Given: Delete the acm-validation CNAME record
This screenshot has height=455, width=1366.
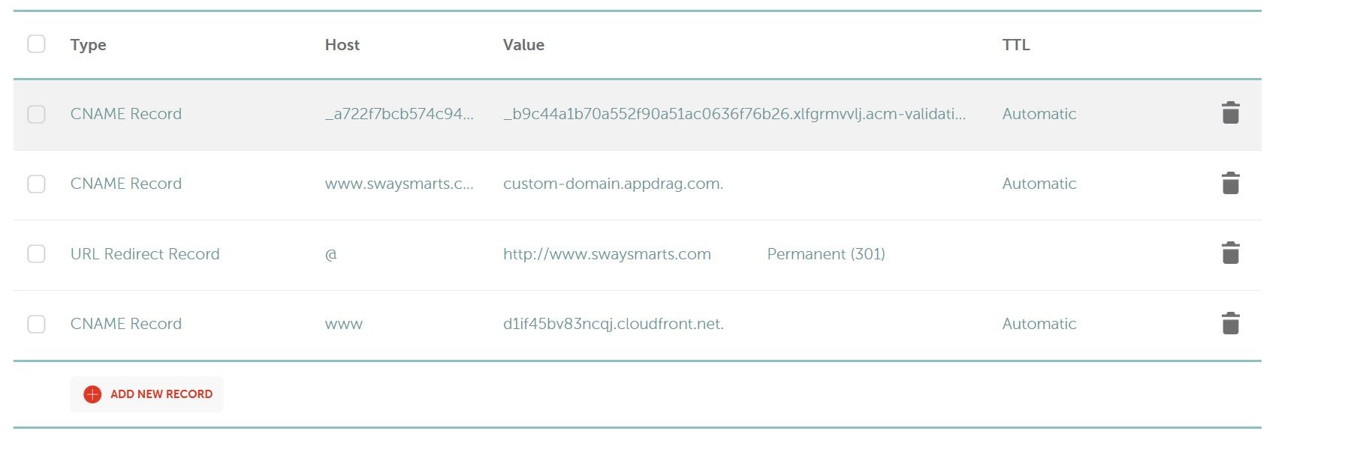Looking at the screenshot, I should 1230,113.
